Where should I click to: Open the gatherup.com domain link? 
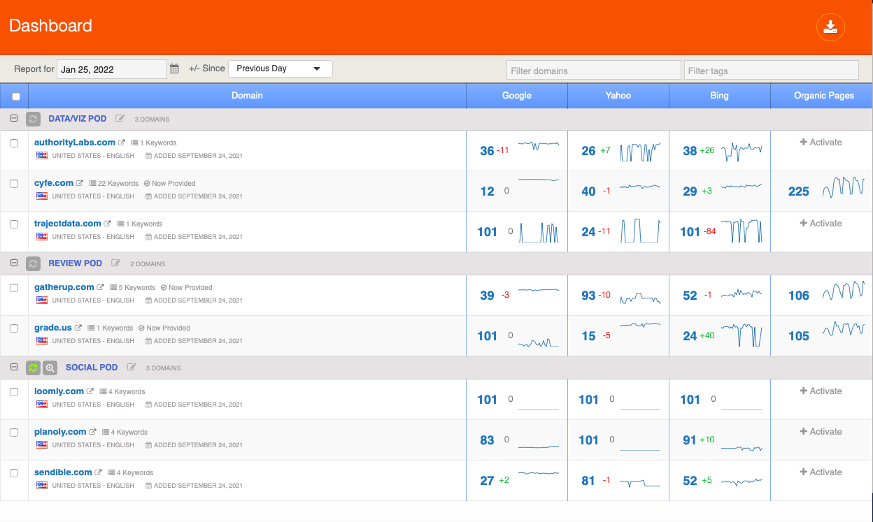pos(64,287)
